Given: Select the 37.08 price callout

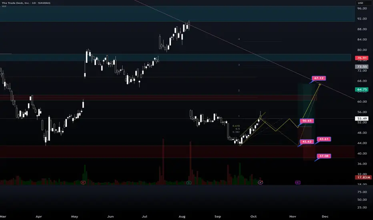Looking at the screenshot, I should [x=324, y=156].
